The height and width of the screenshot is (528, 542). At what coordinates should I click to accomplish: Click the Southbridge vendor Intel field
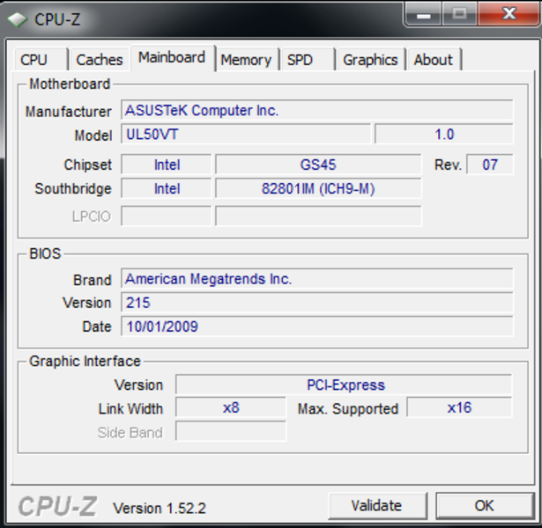click(x=167, y=188)
